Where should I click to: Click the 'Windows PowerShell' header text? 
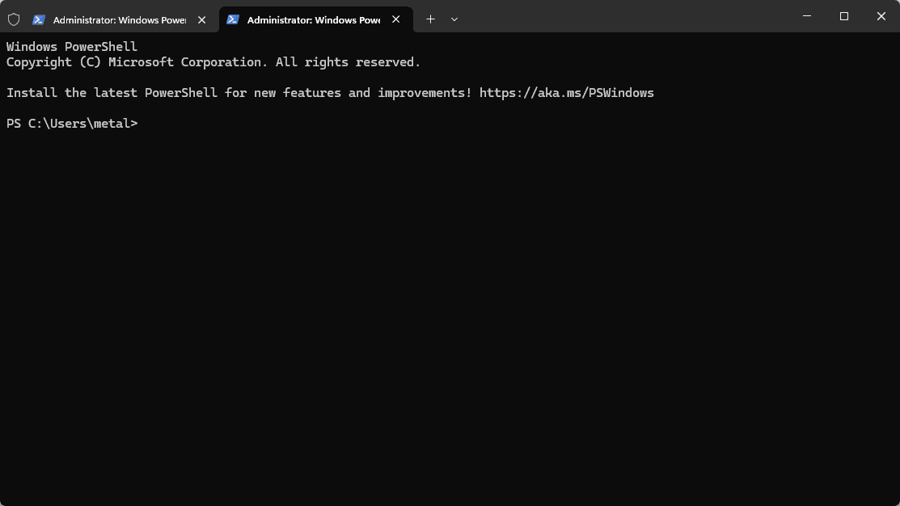point(72,47)
